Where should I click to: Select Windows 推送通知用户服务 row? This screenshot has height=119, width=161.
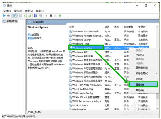click(99, 64)
